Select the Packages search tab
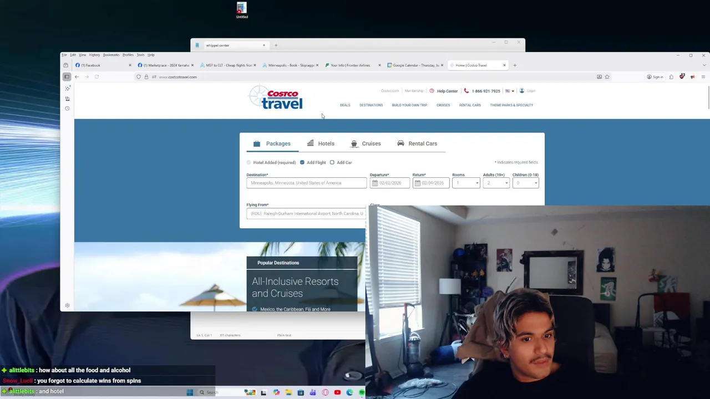Screen dimensions: 710x399 click(272, 144)
